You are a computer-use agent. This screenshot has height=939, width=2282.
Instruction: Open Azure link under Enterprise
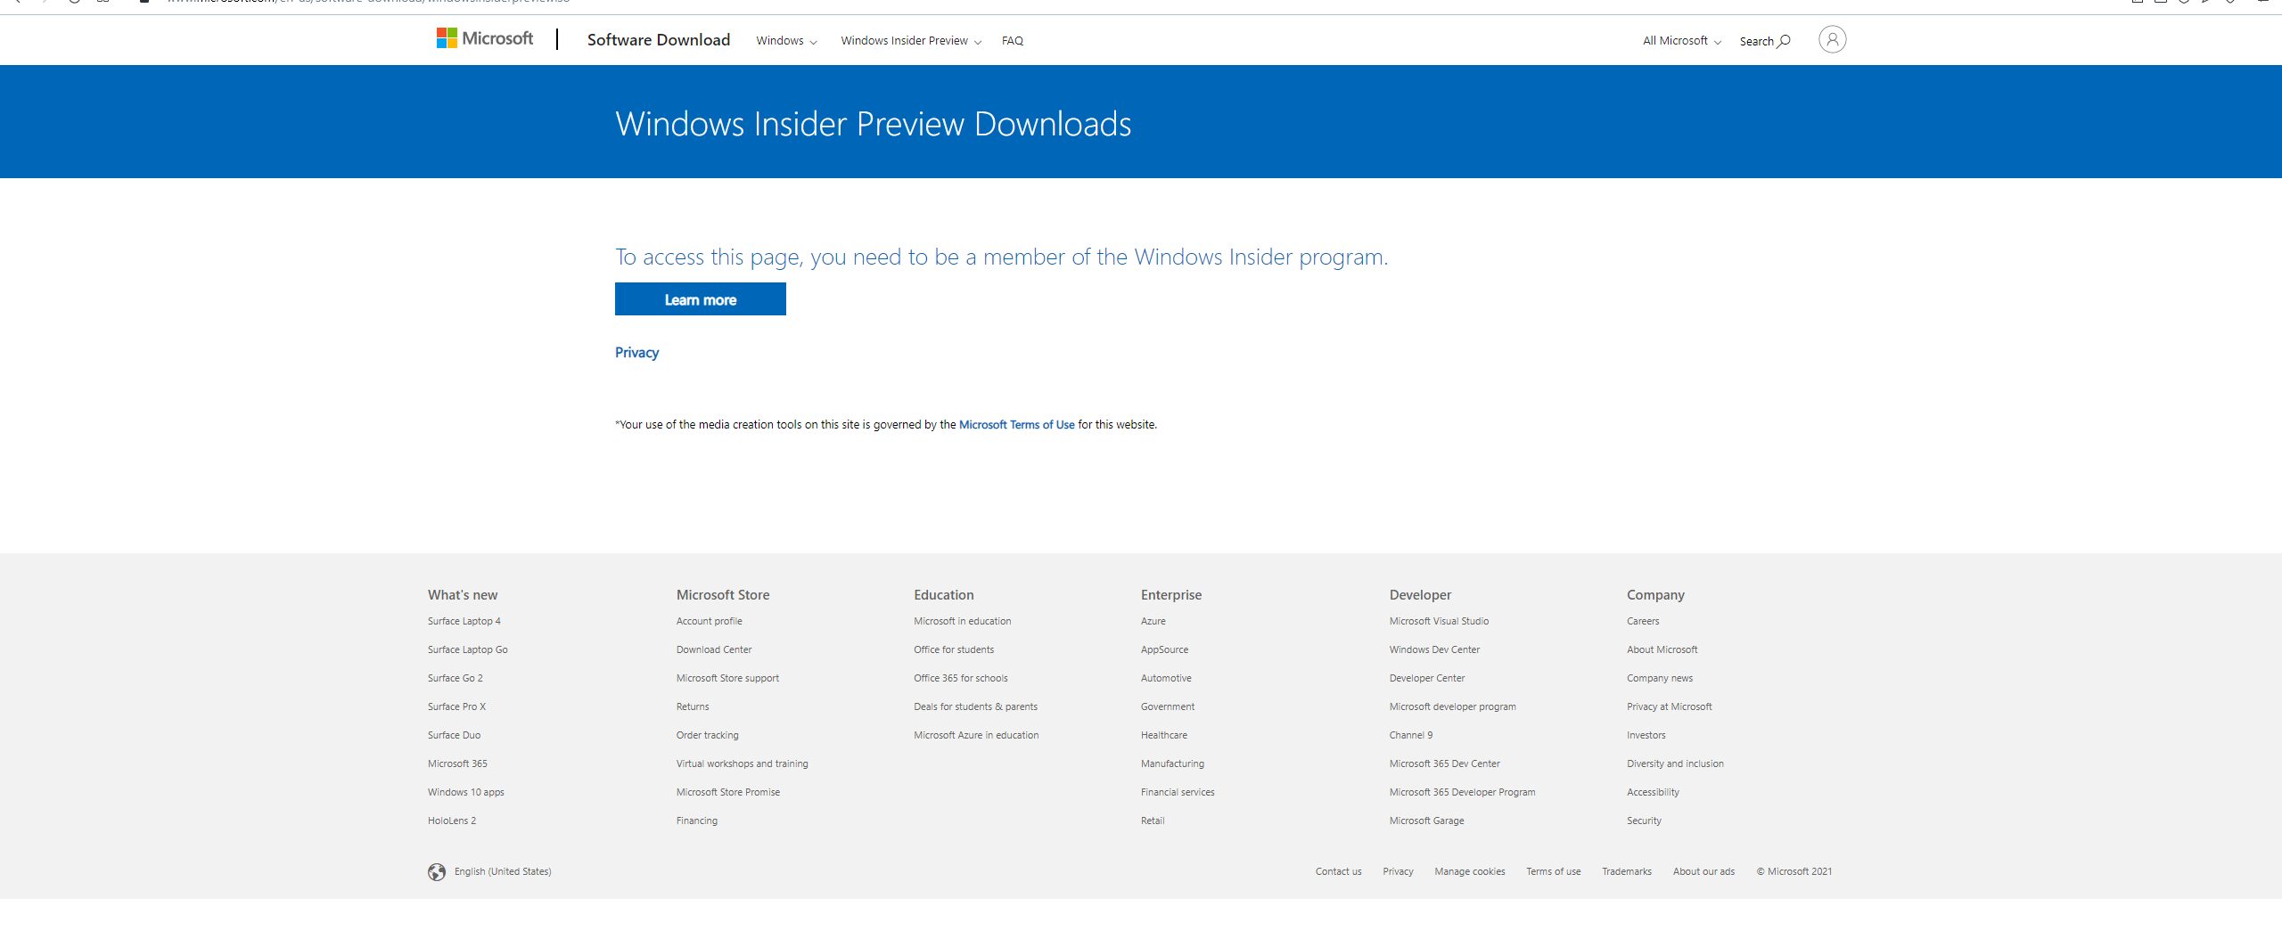(x=1153, y=622)
